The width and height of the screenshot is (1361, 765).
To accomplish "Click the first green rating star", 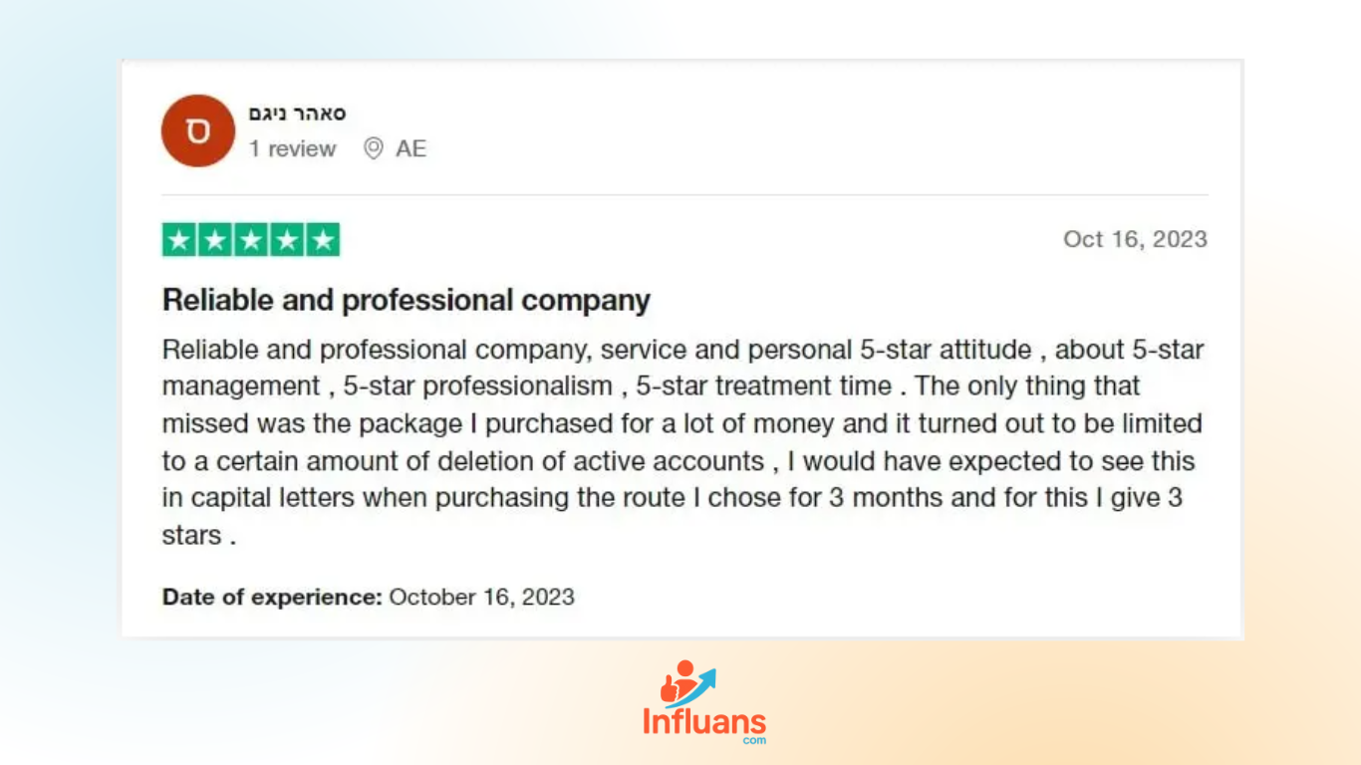I will click(x=179, y=240).
